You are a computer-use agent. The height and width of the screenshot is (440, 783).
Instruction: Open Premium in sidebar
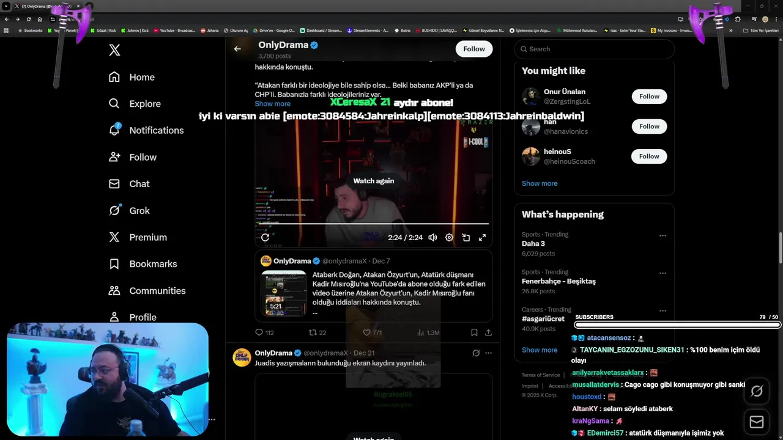click(138, 237)
